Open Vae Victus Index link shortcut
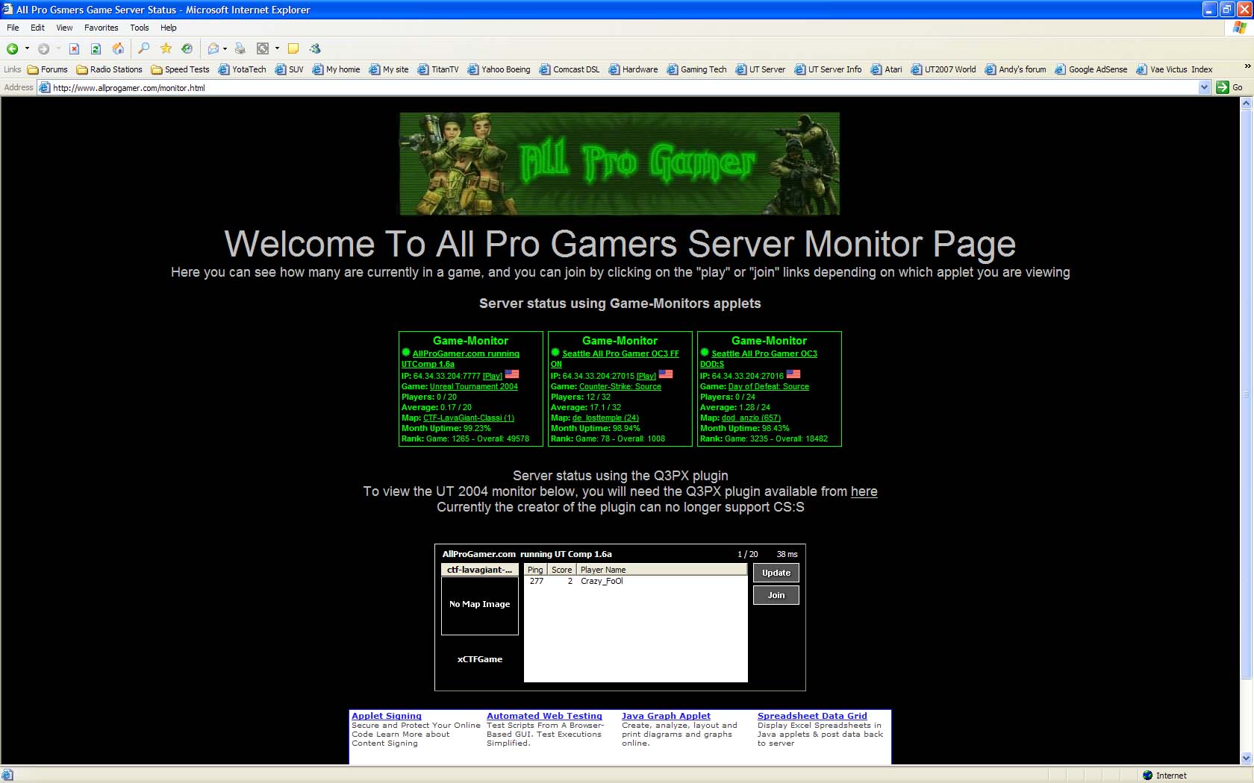The height and width of the screenshot is (783, 1254). (1174, 69)
